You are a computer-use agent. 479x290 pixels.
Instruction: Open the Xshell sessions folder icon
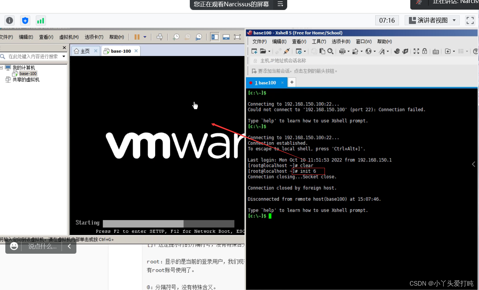click(263, 51)
